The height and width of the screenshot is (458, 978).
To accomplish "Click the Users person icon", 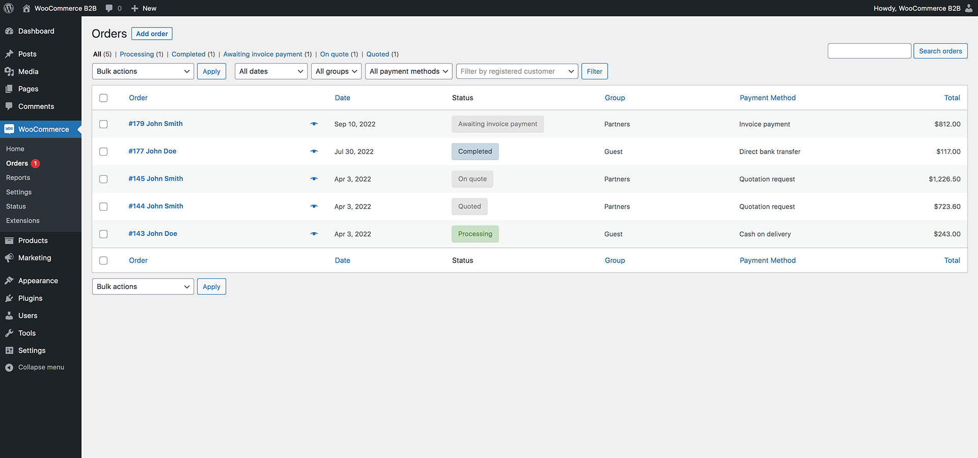I will (x=9, y=316).
